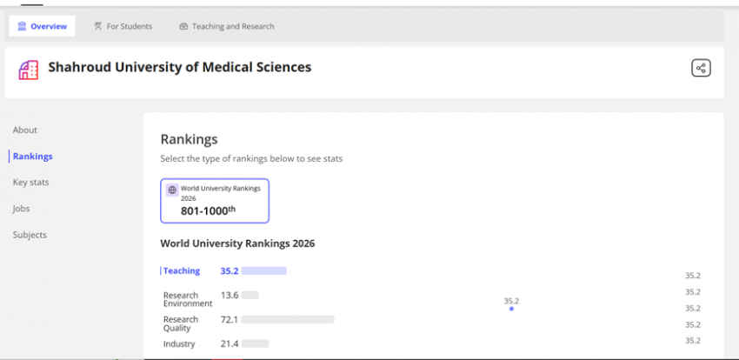Screen dimensions: 739x360
Task: Click the Shahroud University of Medical Sciences title
Action: click(179, 67)
